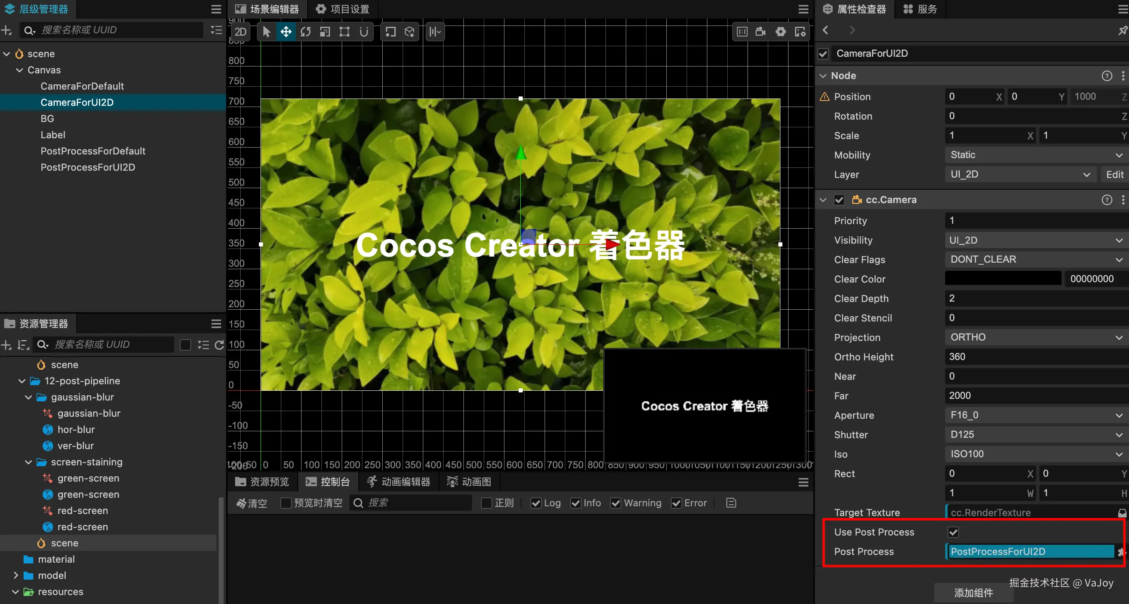Image resolution: width=1129 pixels, height=604 pixels.
Task: Open the Layer dropdown showing UI_2D
Action: tap(1020, 174)
